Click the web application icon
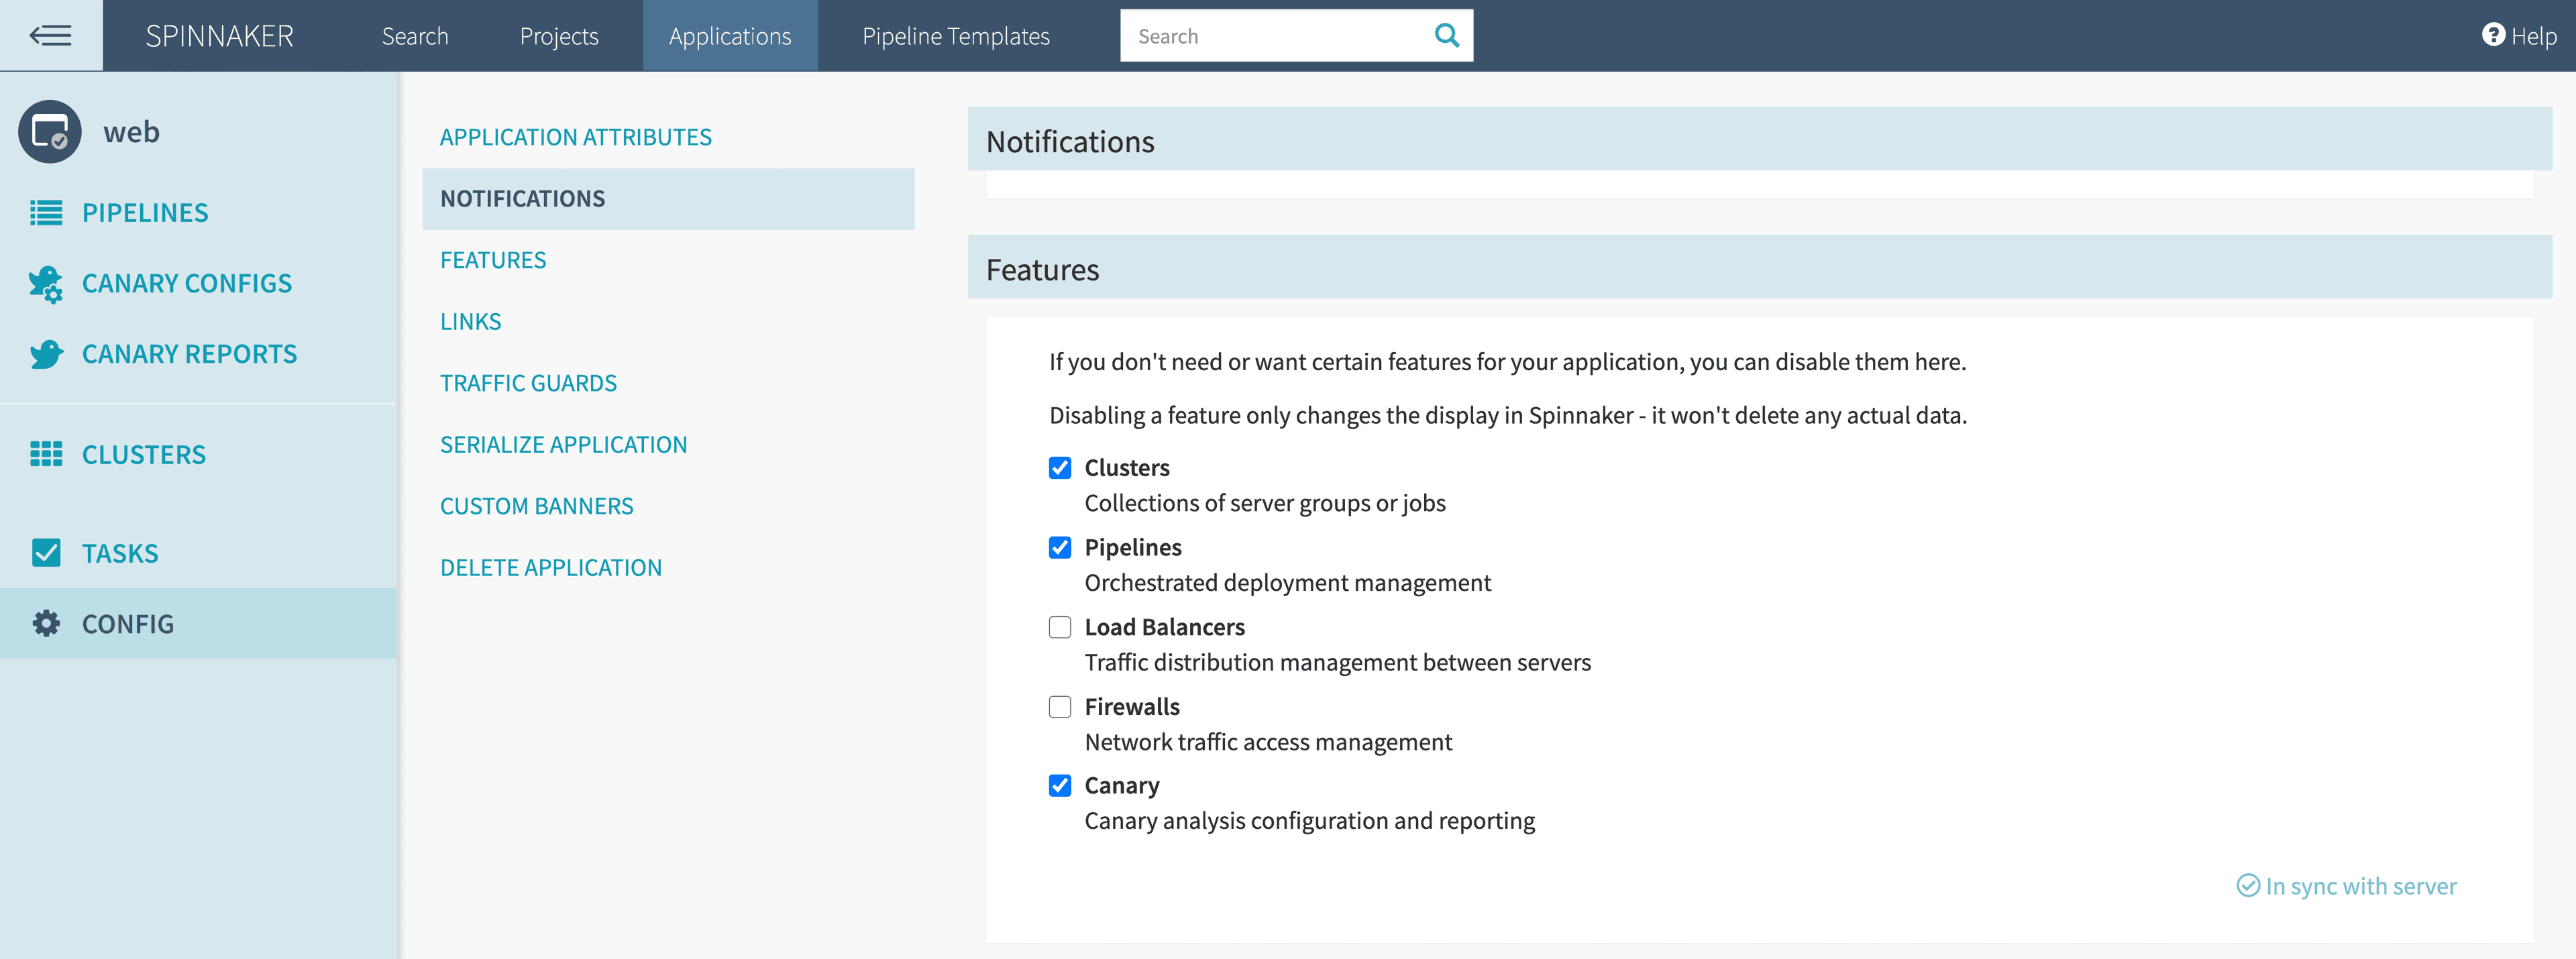2576x959 pixels. [49, 132]
